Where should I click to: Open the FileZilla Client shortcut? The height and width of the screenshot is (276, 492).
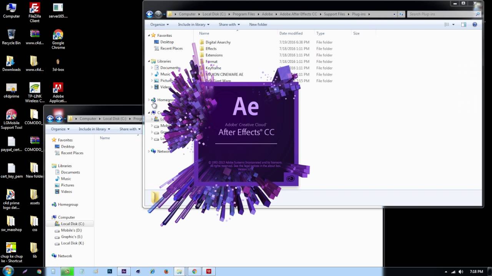(35, 12)
